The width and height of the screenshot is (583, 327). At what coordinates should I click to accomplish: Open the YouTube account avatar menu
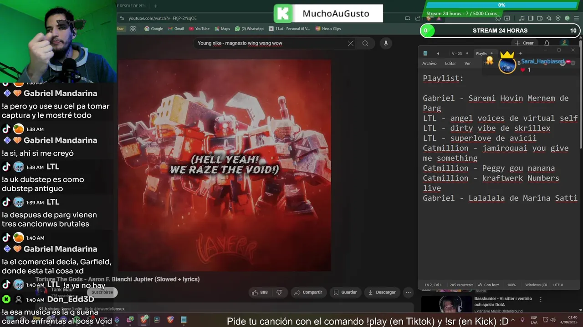(564, 43)
